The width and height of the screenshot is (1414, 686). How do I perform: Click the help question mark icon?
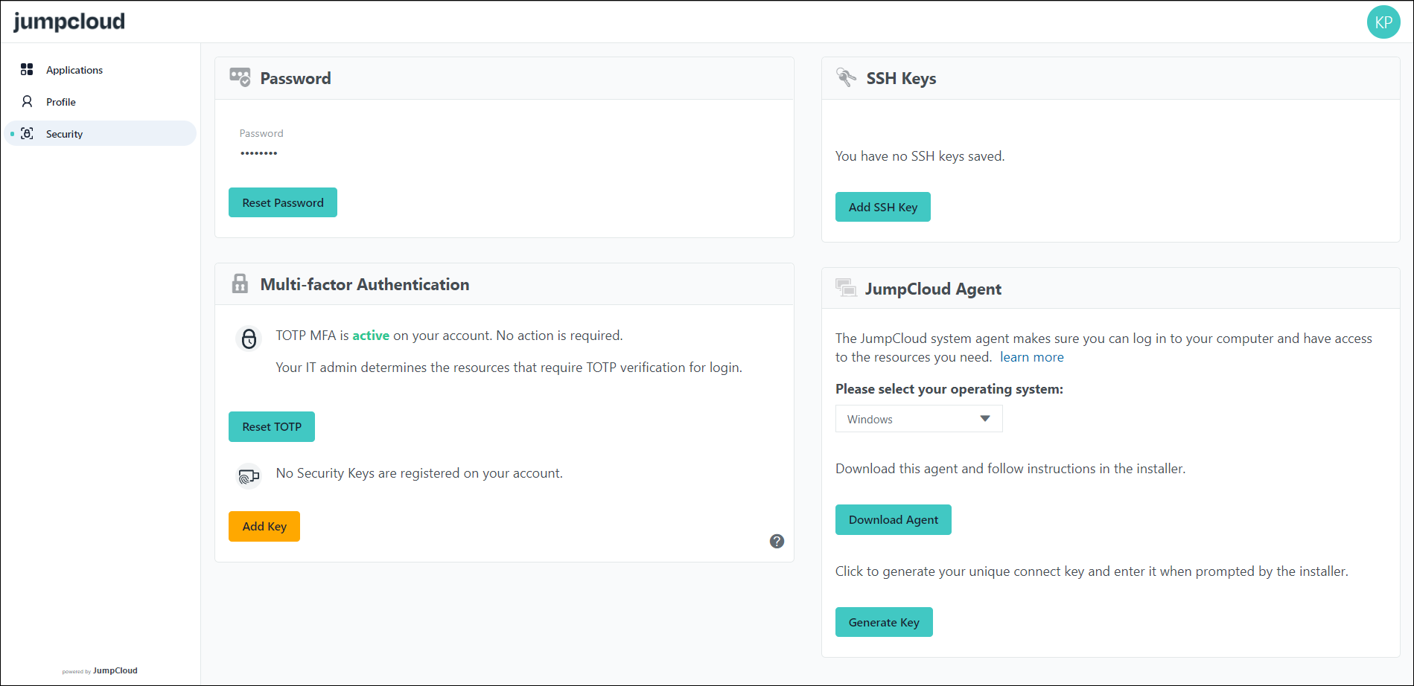pyautogui.click(x=777, y=542)
